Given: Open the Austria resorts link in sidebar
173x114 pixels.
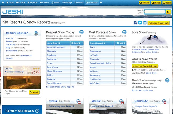Looking at the screenshot, I should tap(9, 38).
